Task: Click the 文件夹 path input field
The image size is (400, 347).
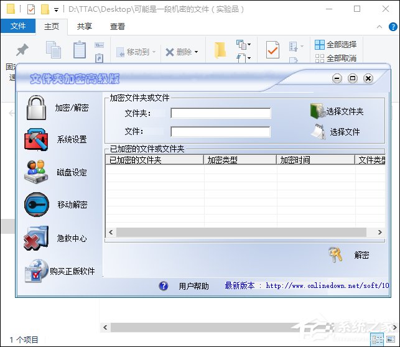Action: click(x=221, y=113)
